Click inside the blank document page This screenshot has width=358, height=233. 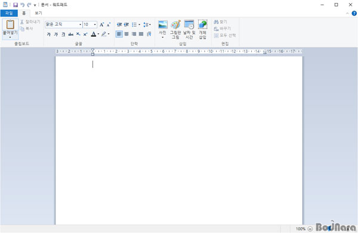179,140
